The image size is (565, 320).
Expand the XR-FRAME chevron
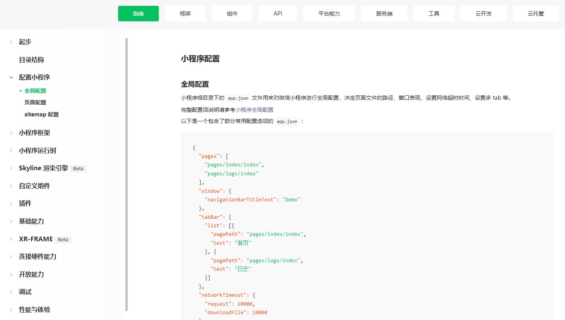click(x=11, y=239)
